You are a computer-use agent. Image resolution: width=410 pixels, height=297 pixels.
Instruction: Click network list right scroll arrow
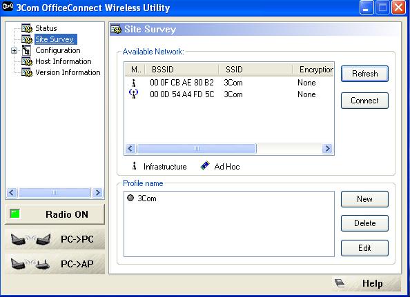pyautogui.click(x=327, y=149)
